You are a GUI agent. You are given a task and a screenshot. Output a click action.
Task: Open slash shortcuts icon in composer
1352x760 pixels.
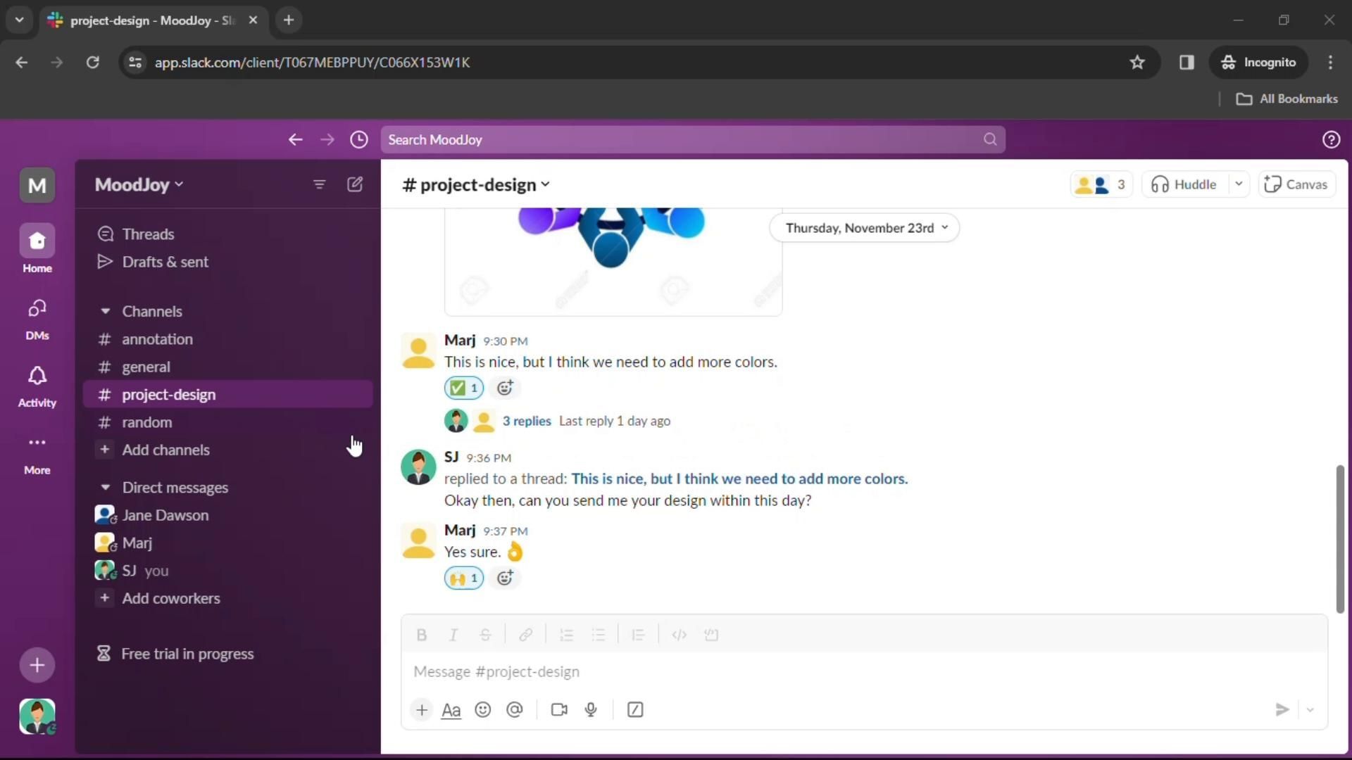click(x=635, y=710)
